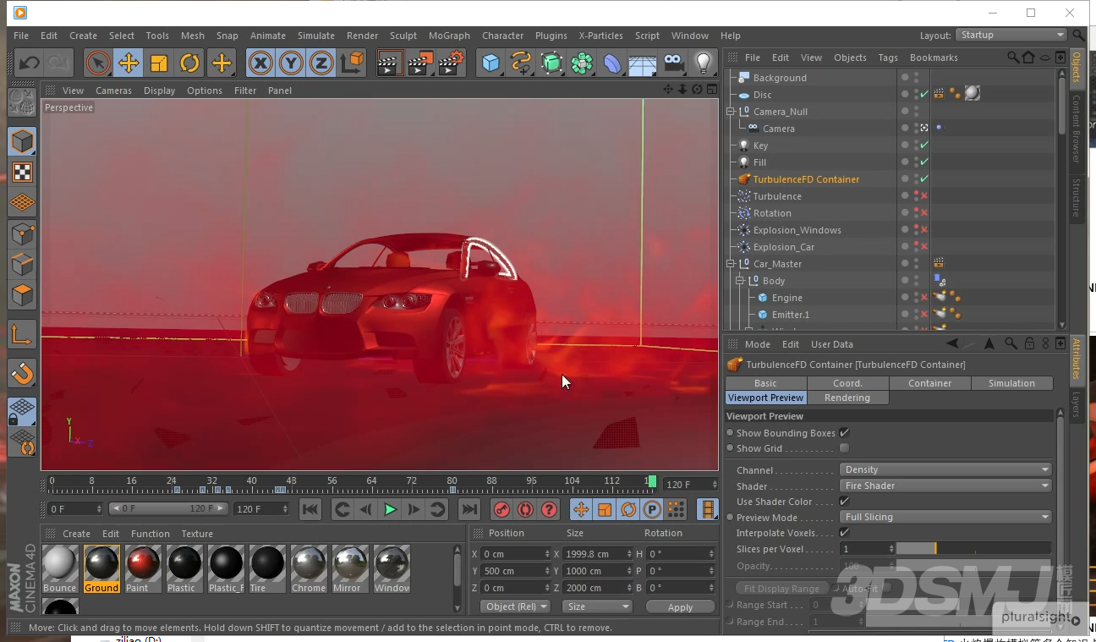Add a Floor environment object
This screenshot has width=1096, height=642.
tap(643, 63)
